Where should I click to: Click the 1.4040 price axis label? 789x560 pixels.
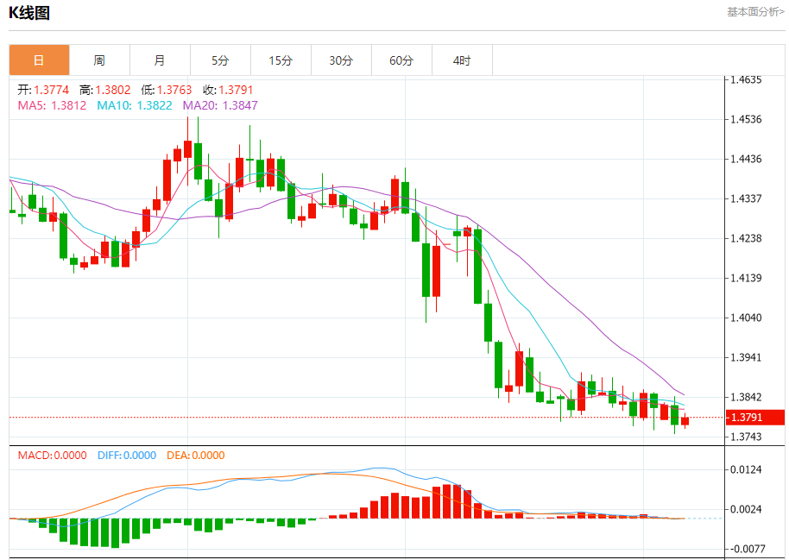click(746, 318)
